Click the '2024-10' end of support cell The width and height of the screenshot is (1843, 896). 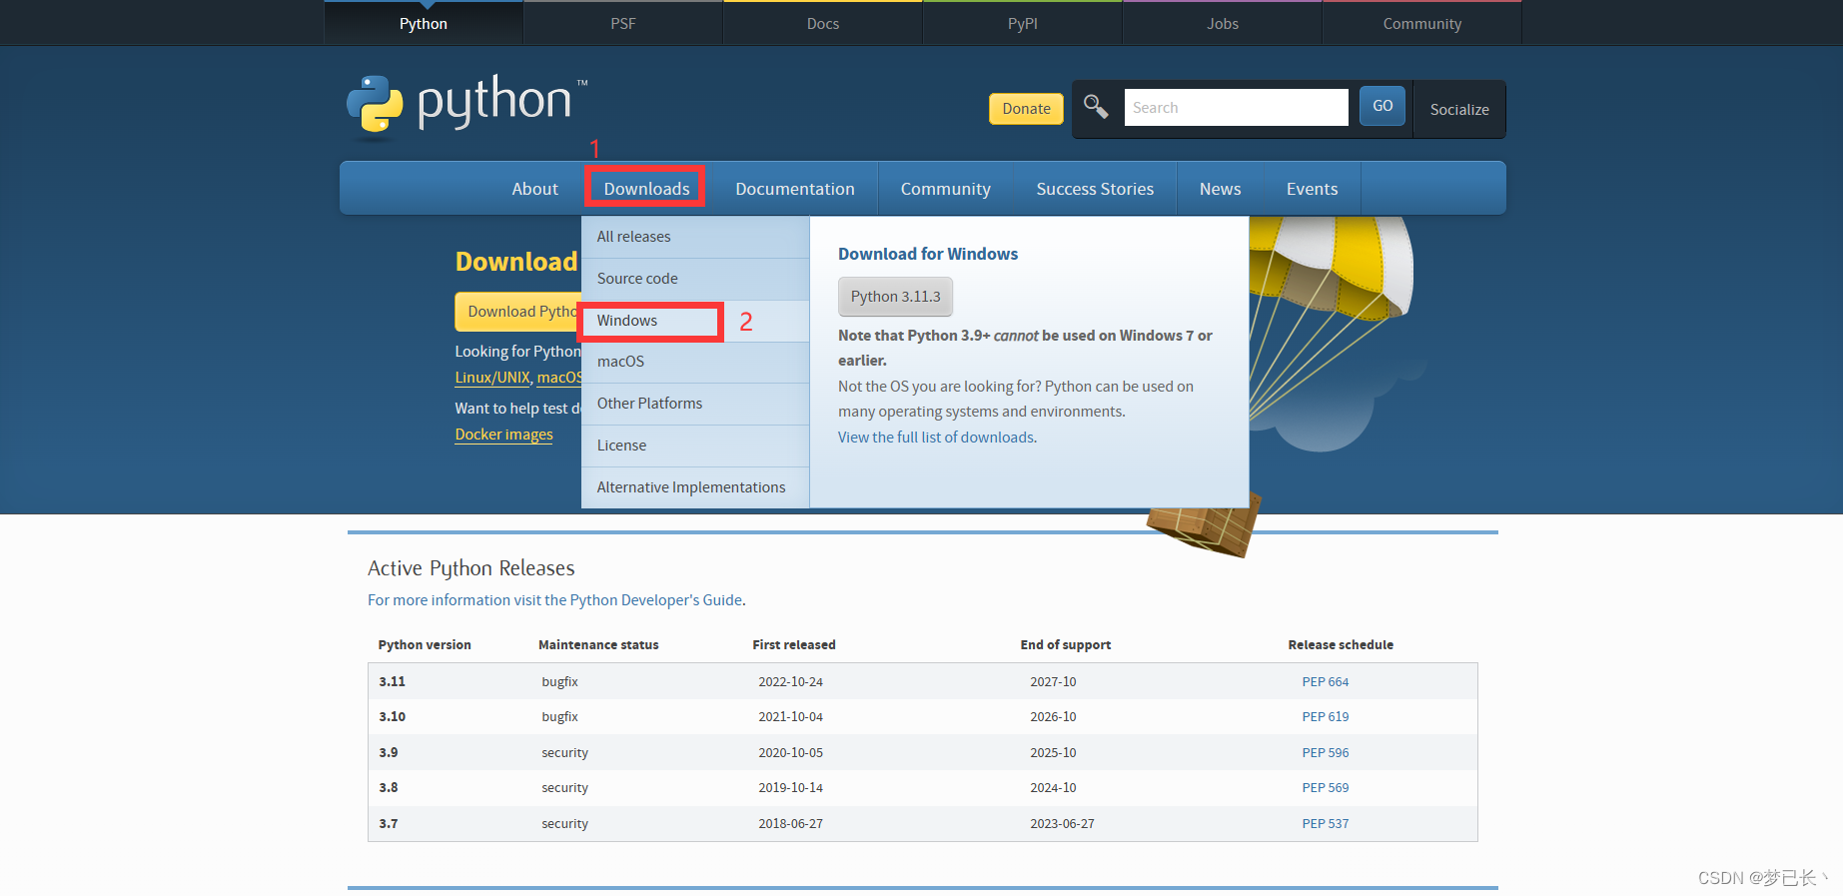tap(1053, 788)
